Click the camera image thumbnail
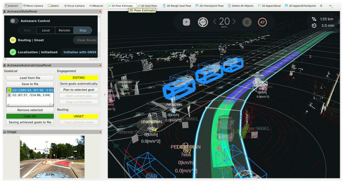The image size is (344, 183). 52,157
